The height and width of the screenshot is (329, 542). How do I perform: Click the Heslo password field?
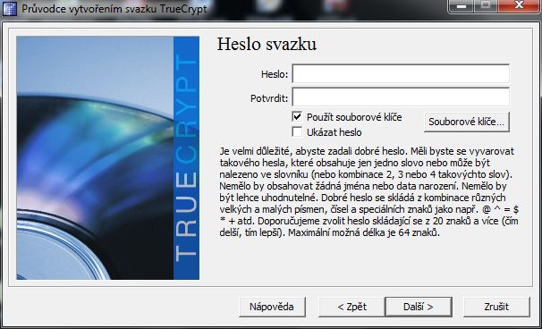401,73
